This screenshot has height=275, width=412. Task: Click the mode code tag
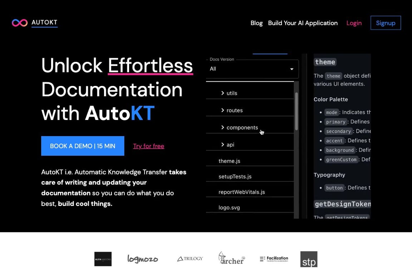332,112
